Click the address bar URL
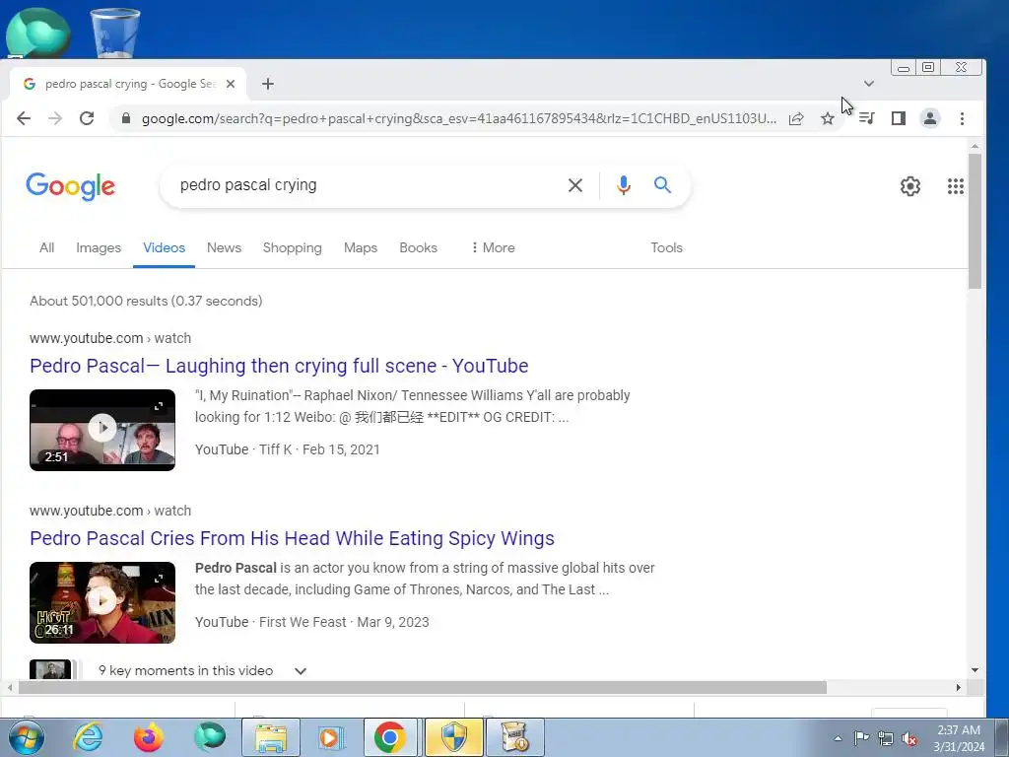The image size is (1009, 757). [459, 118]
